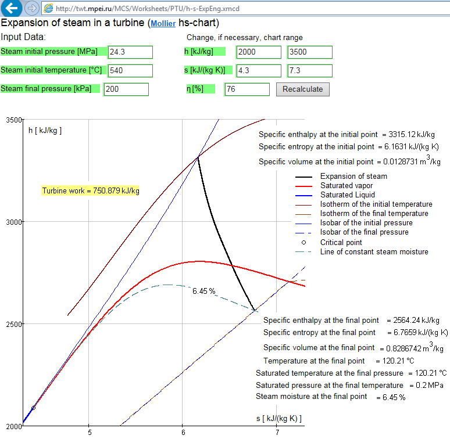Click the h minimum range field 2000
This screenshot has height=439, width=450.
point(259,52)
